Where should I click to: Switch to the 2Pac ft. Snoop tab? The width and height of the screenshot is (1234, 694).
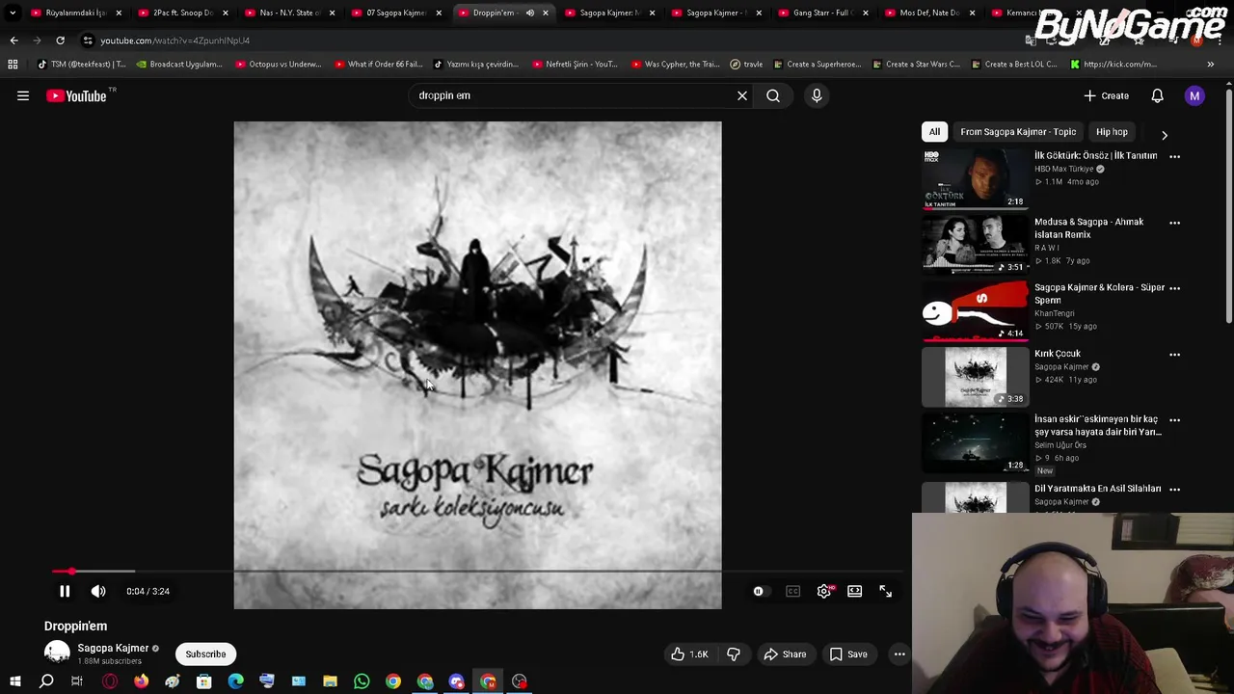point(183,13)
